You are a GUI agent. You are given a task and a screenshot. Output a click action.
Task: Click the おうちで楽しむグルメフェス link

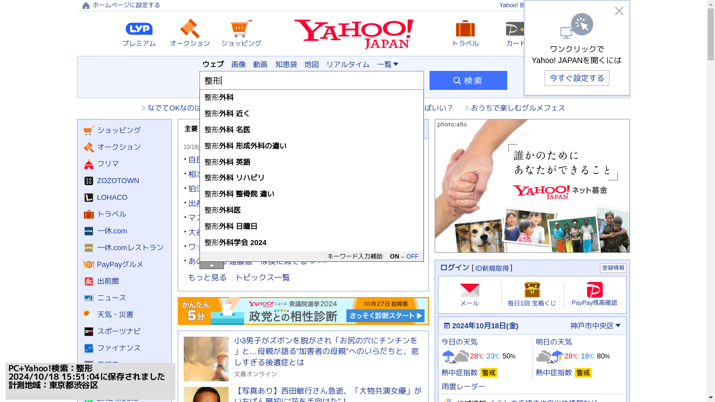(518, 108)
